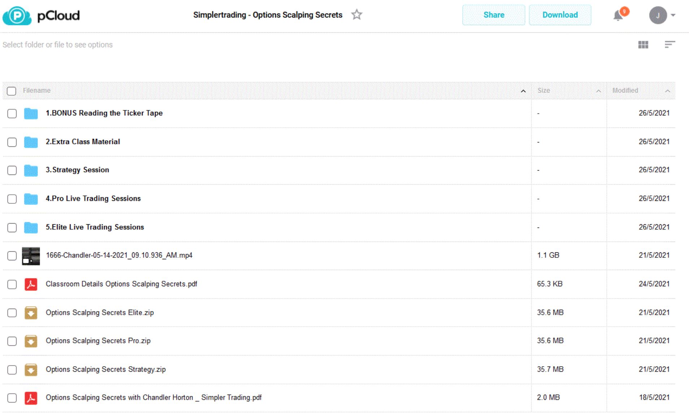Screen dimensions: 689x419
Task: Click the Modified column header label
Action: click(x=625, y=91)
